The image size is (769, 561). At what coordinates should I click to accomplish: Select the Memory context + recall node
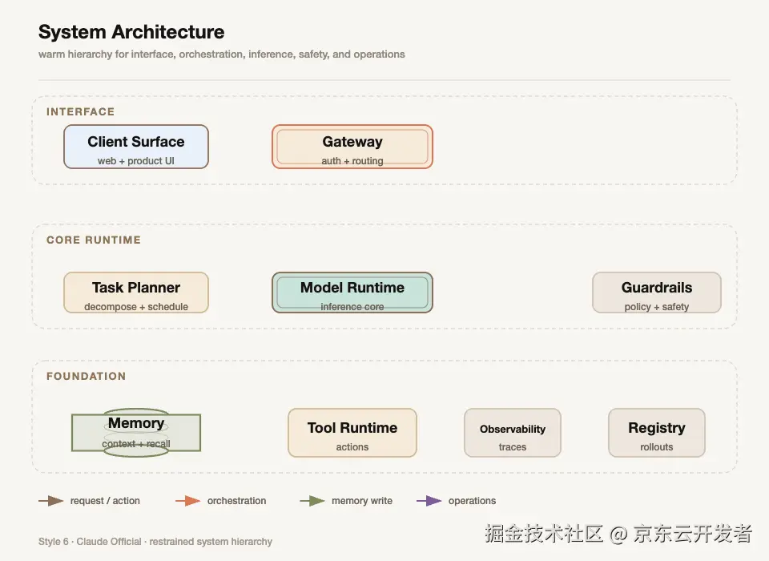(136, 433)
